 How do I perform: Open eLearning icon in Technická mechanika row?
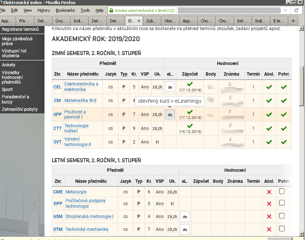click(x=185, y=229)
